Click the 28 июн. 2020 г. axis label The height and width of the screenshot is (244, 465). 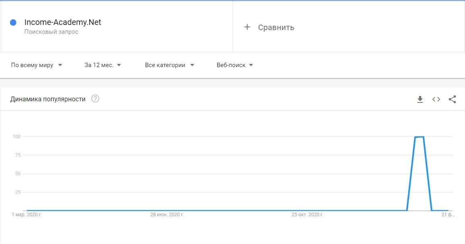[167, 215]
